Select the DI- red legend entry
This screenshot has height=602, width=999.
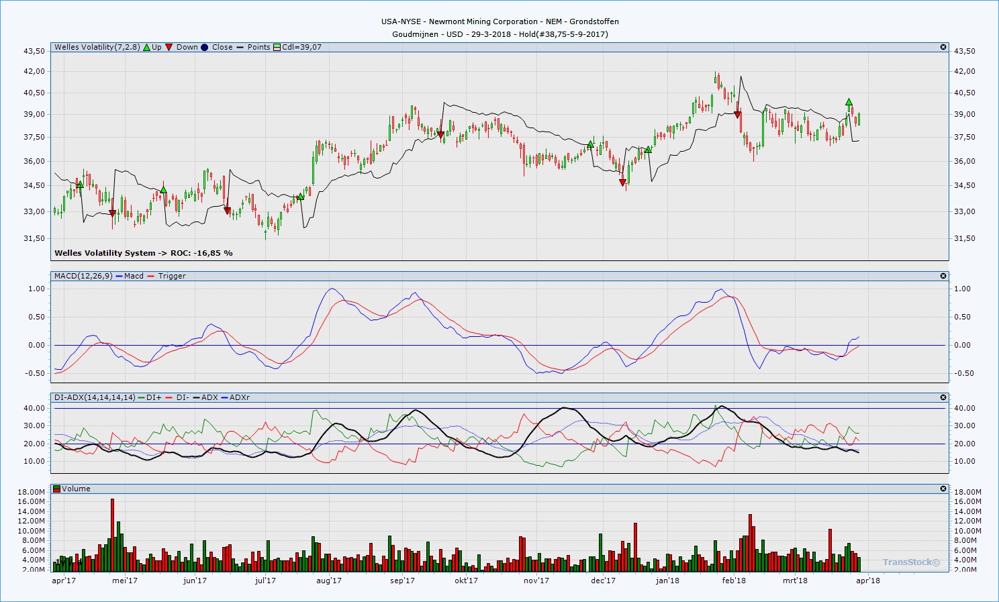177,397
